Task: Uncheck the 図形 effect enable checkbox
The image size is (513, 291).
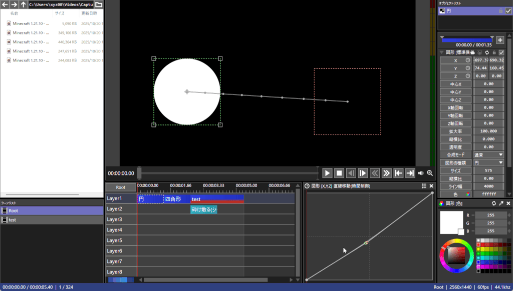Action: click(x=501, y=52)
